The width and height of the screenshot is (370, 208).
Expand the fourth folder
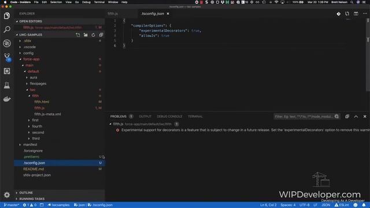tap(37, 126)
